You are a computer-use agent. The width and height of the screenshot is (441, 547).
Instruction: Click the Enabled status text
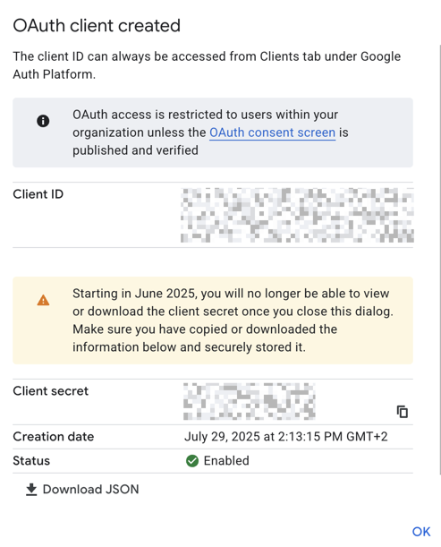tap(226, 461)
